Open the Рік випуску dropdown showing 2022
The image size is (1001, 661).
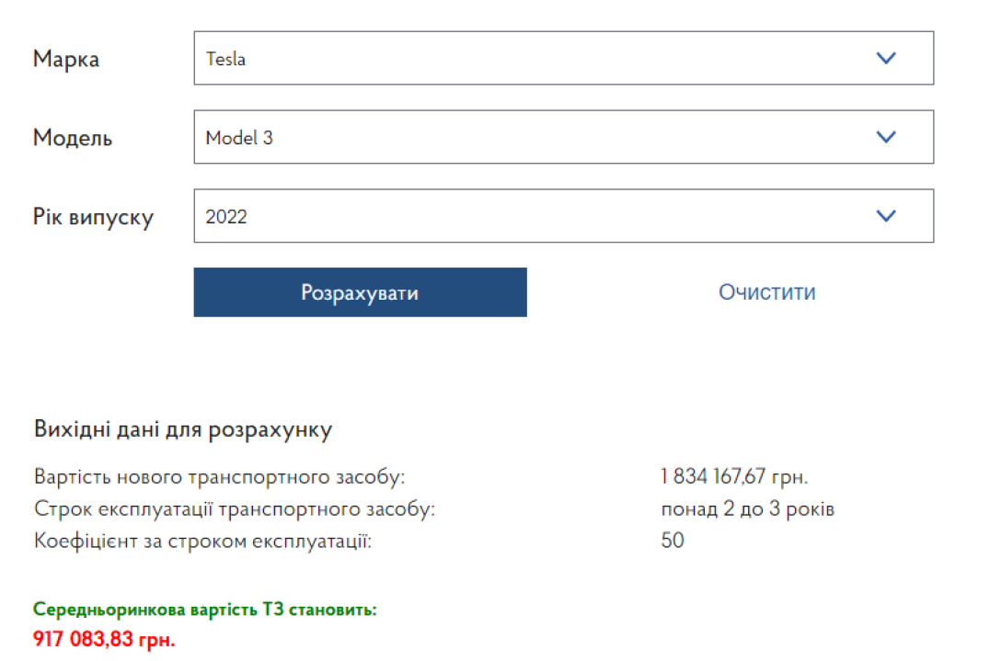[x=534, y=216]
